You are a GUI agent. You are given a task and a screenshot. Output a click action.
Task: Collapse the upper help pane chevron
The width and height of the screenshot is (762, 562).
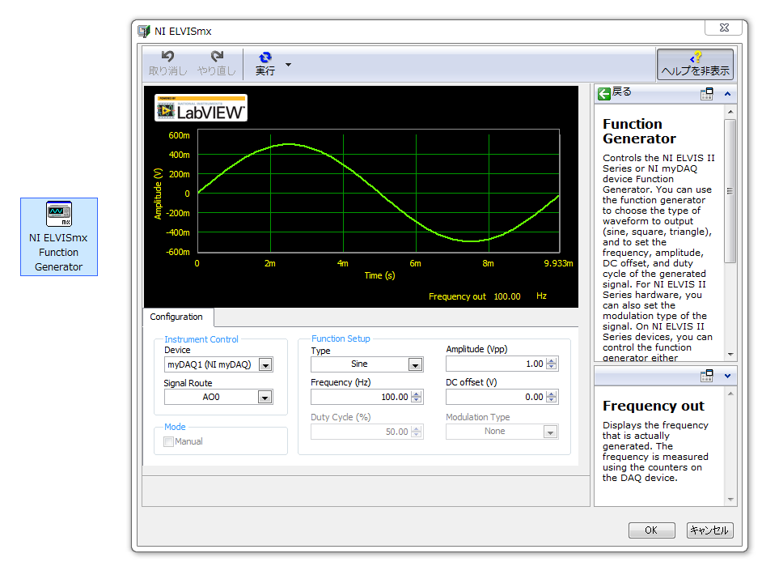727,94
